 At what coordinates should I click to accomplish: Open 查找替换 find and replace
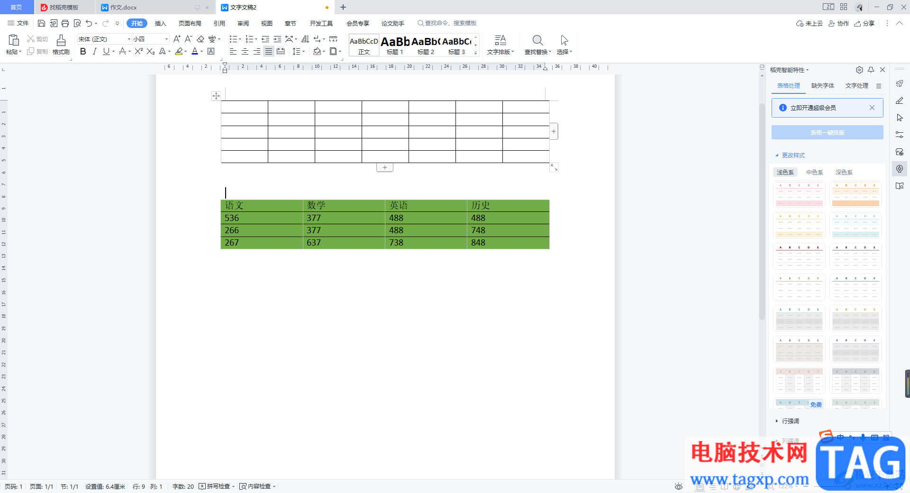537,46
